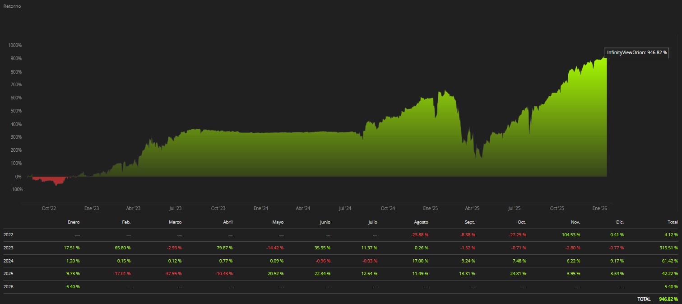This screenshot has width=682, height=304.
Task: Click the Agosto column header
Action: tap(421, 222)
